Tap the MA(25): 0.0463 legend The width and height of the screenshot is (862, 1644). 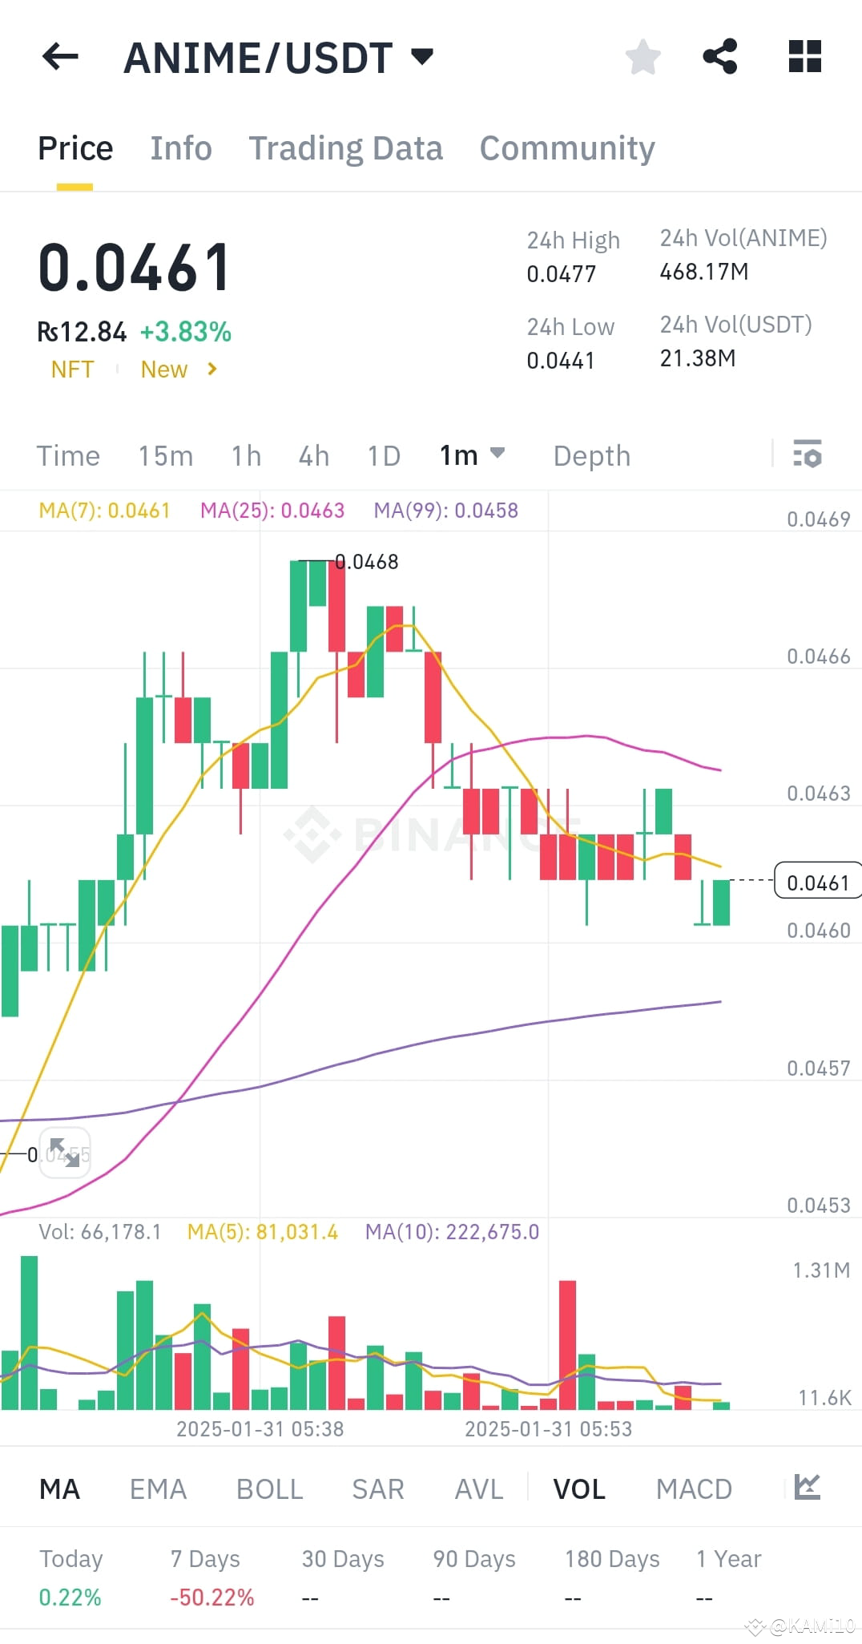pos(272,510)
